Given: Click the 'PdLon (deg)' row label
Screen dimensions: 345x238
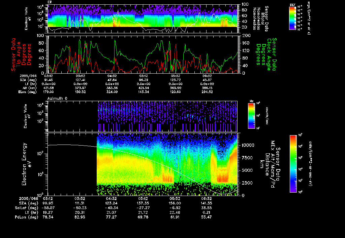Looking at the screenshot, I should pyautogui.click(x=26, y=217).
